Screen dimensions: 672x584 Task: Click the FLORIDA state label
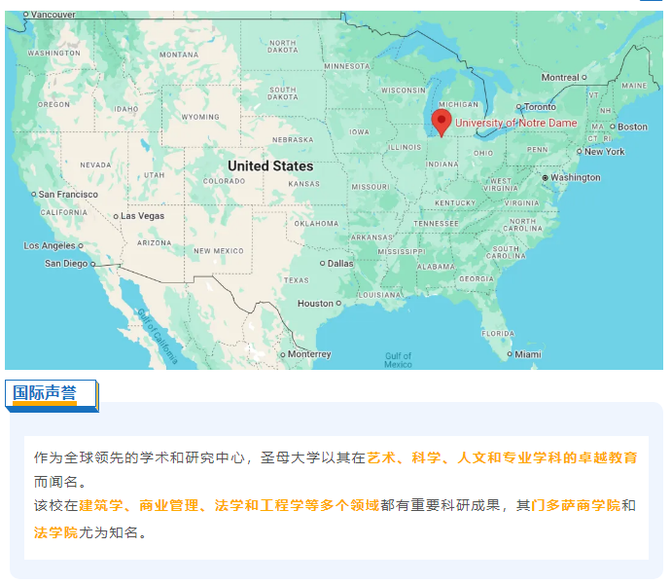click(498, 334)
